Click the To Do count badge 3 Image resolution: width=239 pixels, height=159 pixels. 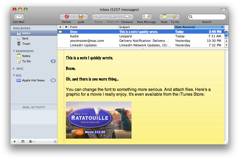point(53,61)
